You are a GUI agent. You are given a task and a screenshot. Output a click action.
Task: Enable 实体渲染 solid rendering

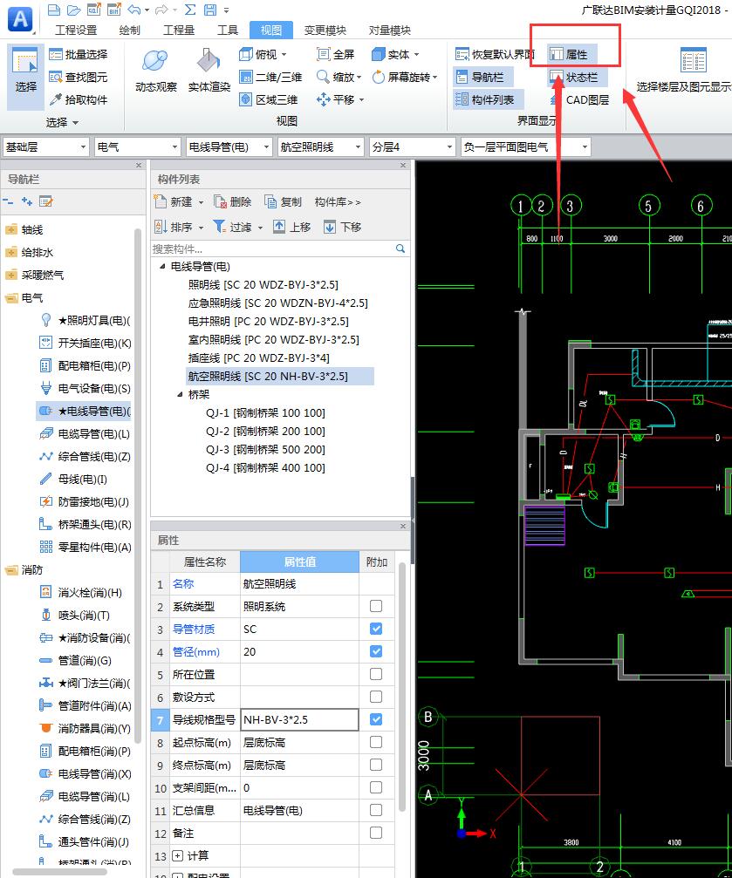coord(209,70)
